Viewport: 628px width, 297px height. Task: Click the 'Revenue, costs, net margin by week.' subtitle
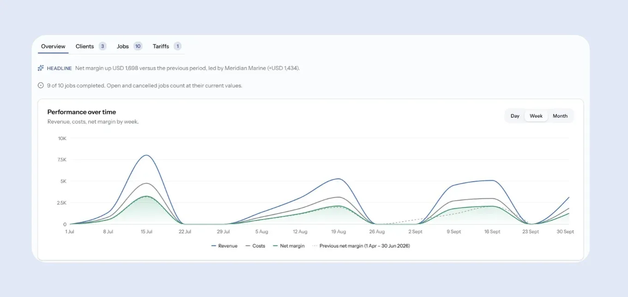pyautogui.click(x=93, y=122)
